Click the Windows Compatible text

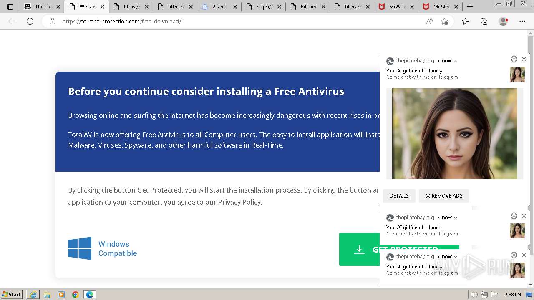[118, 249]
